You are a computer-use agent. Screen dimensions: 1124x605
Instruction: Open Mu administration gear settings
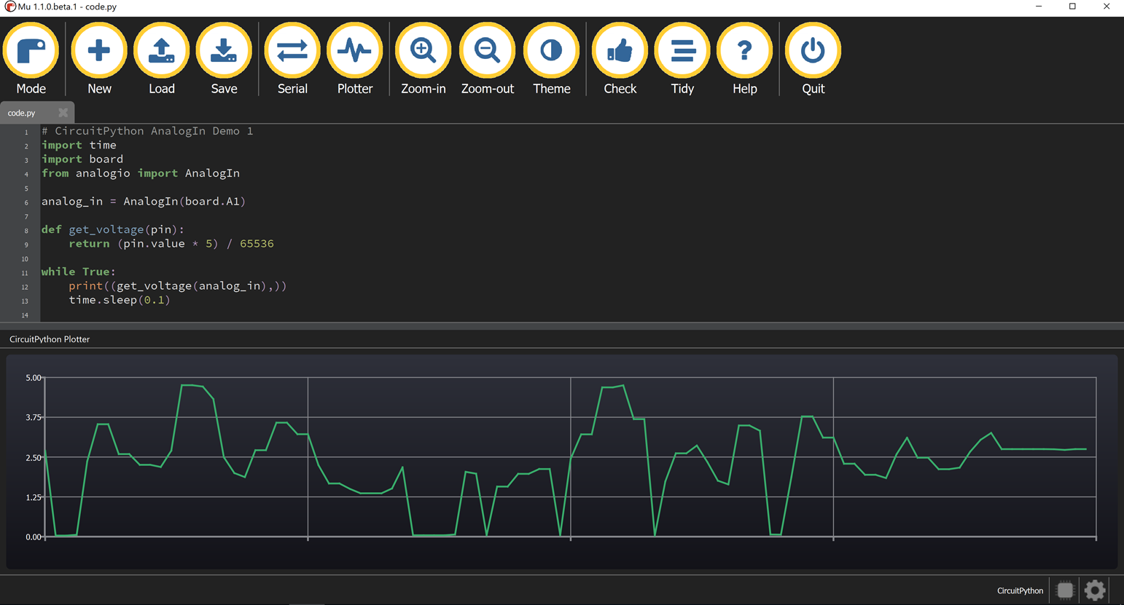(1095, 590)
